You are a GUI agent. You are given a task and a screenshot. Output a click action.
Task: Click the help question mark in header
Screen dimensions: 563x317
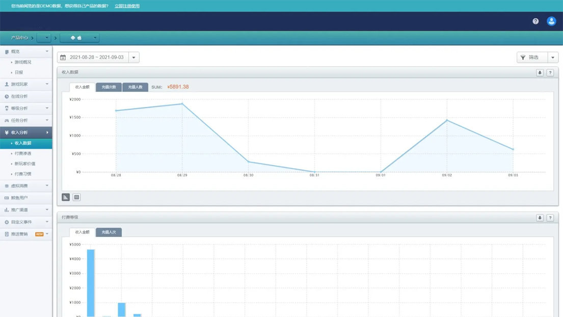coord(535,21)
